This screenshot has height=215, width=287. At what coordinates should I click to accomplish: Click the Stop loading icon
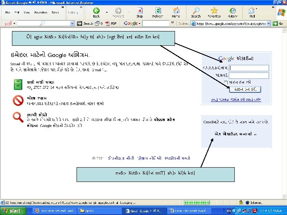[x=140, y=11]
